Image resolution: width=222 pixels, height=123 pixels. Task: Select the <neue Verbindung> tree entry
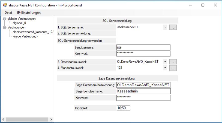[x=25, y=36]
